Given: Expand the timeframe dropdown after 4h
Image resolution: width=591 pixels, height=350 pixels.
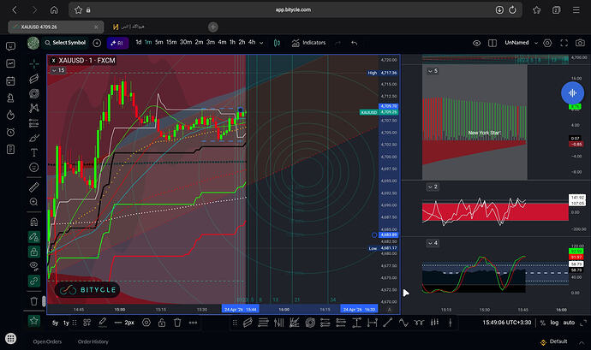Looking at the screenshot, I should (x=261, y=43).
